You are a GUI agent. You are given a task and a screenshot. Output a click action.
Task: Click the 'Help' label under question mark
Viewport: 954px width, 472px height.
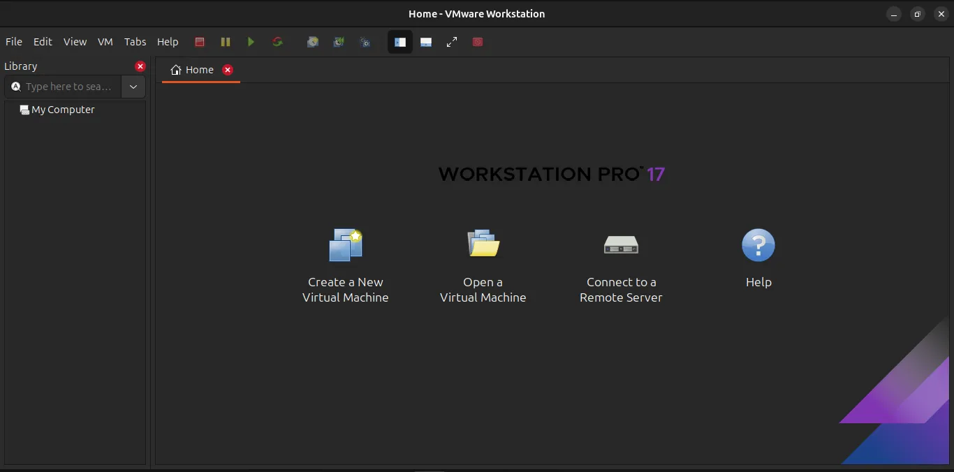[x=758, y=282]
